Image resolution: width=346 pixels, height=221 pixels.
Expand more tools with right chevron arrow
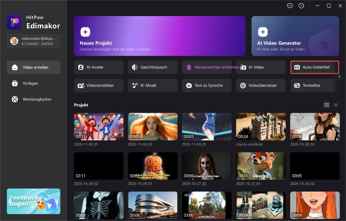coord(340,76)
